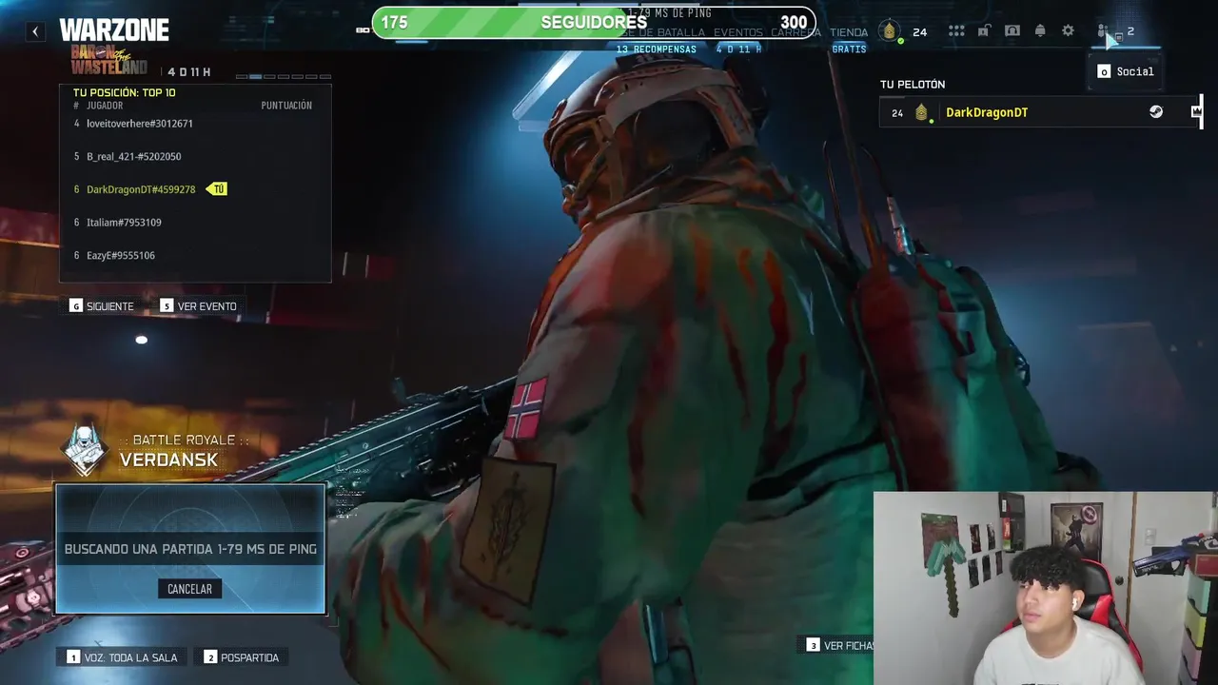The height and width of the screenshot is (685, 1218).
Task: Click the WARZONE logo
Action: tap(114, 30)
